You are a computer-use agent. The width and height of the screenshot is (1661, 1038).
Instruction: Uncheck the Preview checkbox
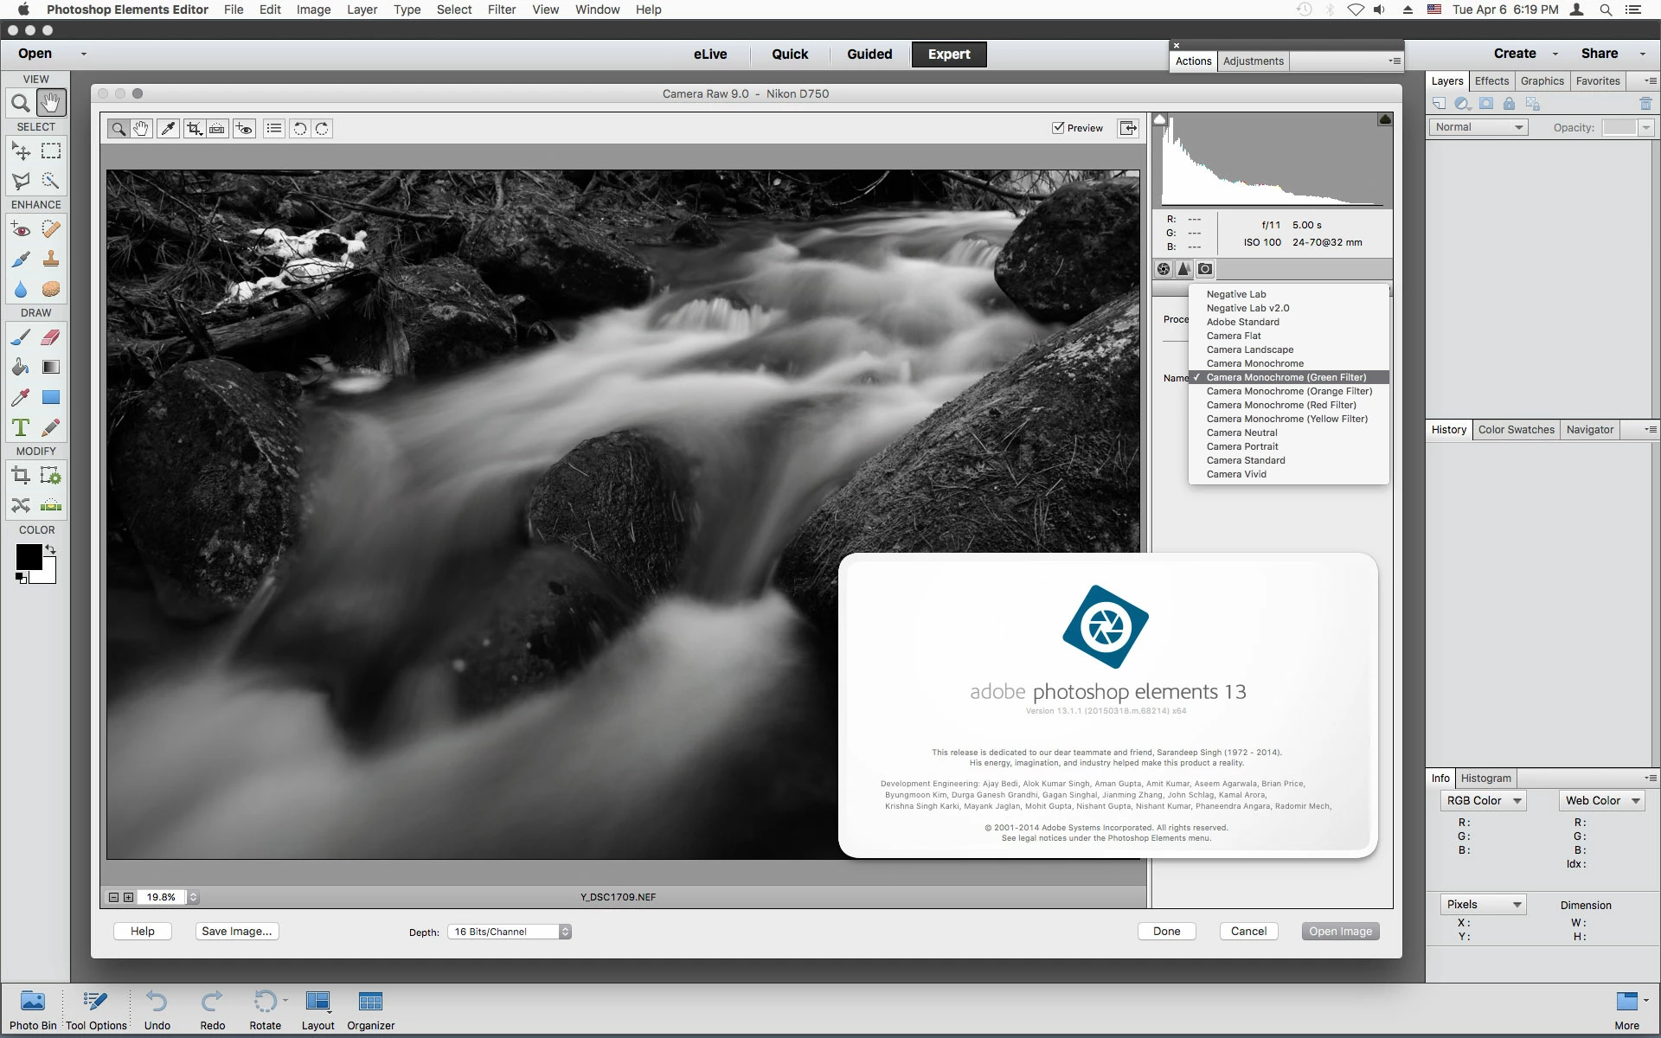pyautogui.click(x=1058, y=128)
